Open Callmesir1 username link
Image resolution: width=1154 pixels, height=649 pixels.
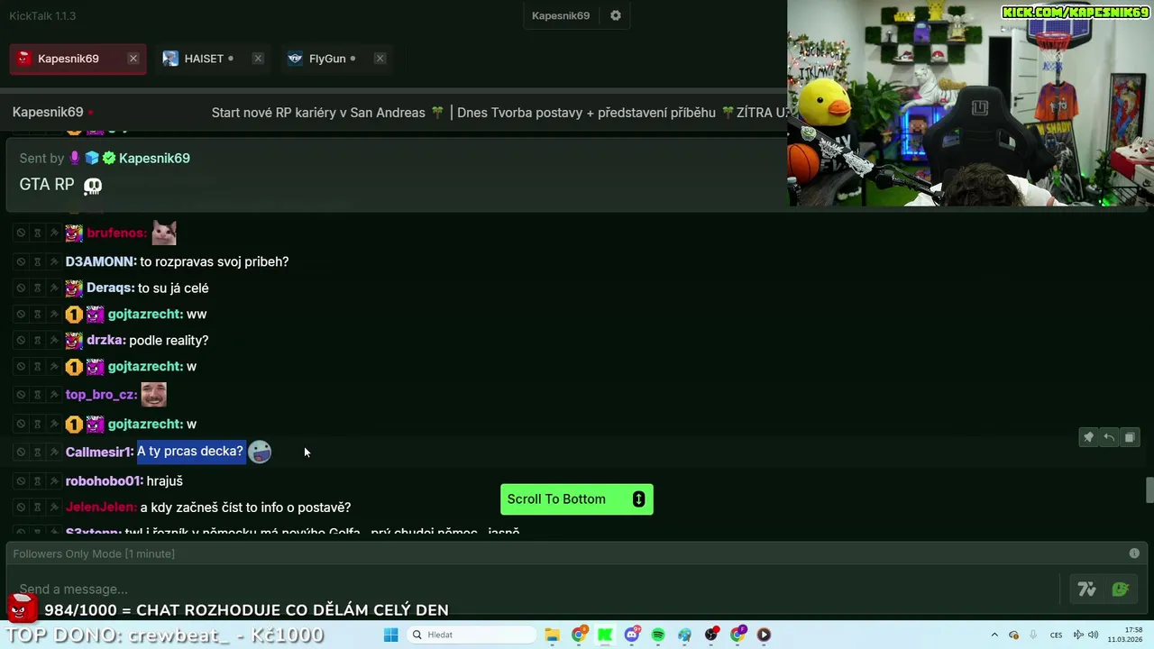click(x=99, y=452)
